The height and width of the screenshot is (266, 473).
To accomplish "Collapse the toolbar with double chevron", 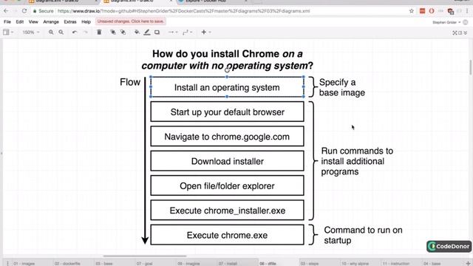I will point(465,33).
